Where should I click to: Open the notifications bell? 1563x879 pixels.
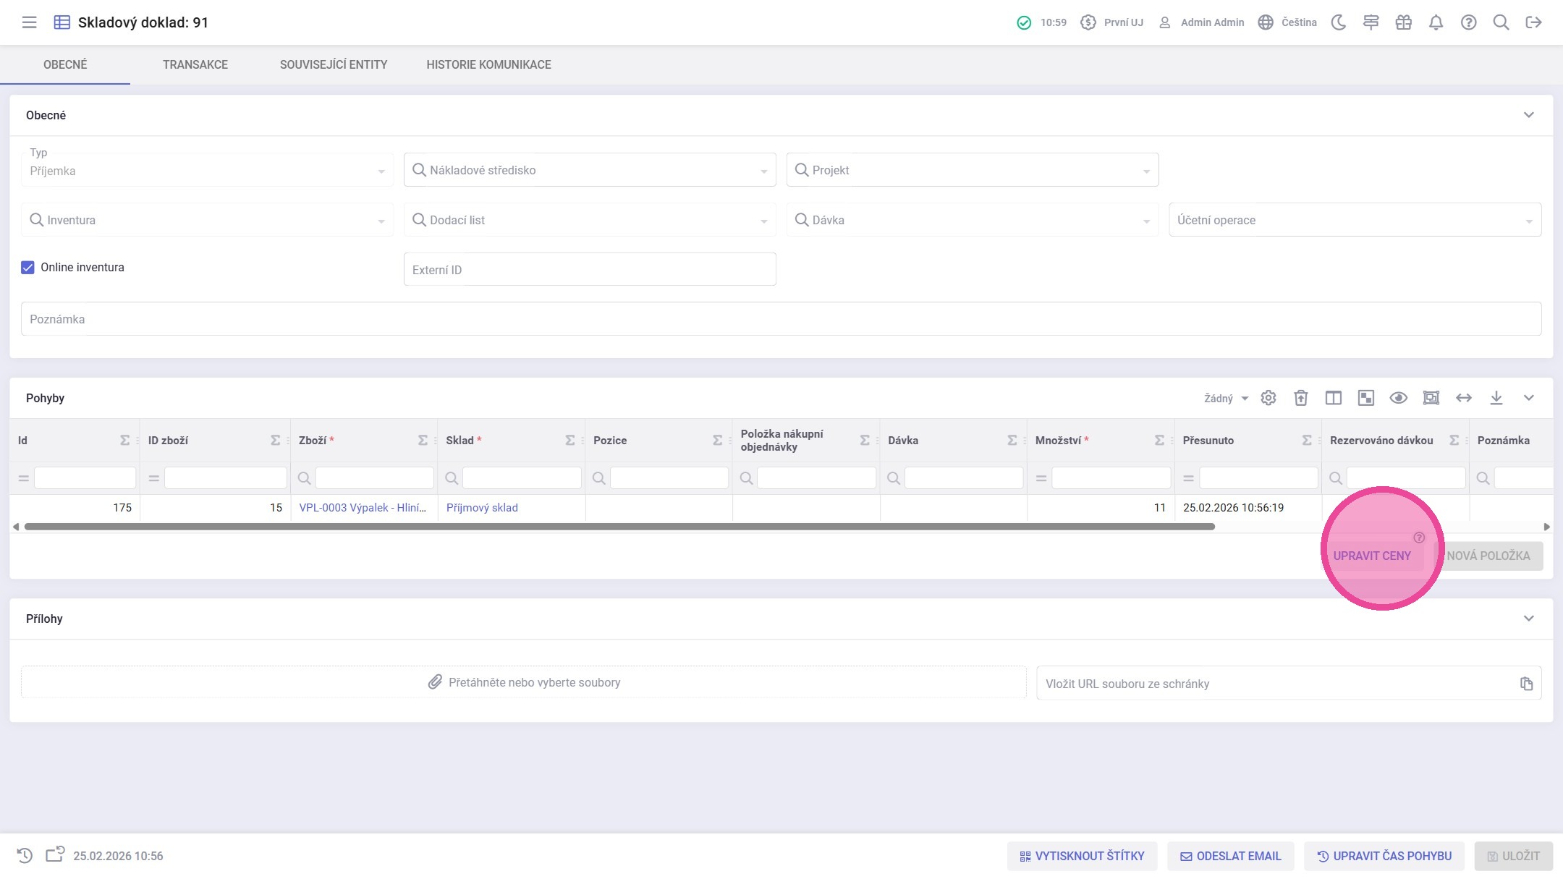pos(1436,22)
